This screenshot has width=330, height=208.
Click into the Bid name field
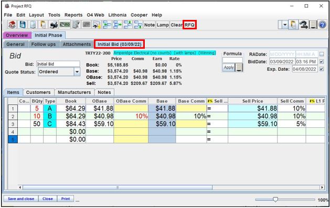pyautogui.click(x=58, y=64)
